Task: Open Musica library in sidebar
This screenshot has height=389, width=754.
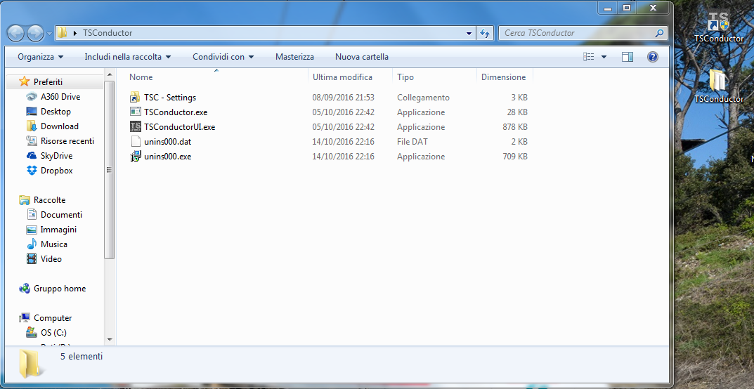Action: coord(54,244)
